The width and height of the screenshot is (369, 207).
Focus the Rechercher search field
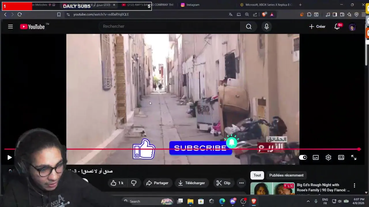[170, 26]
